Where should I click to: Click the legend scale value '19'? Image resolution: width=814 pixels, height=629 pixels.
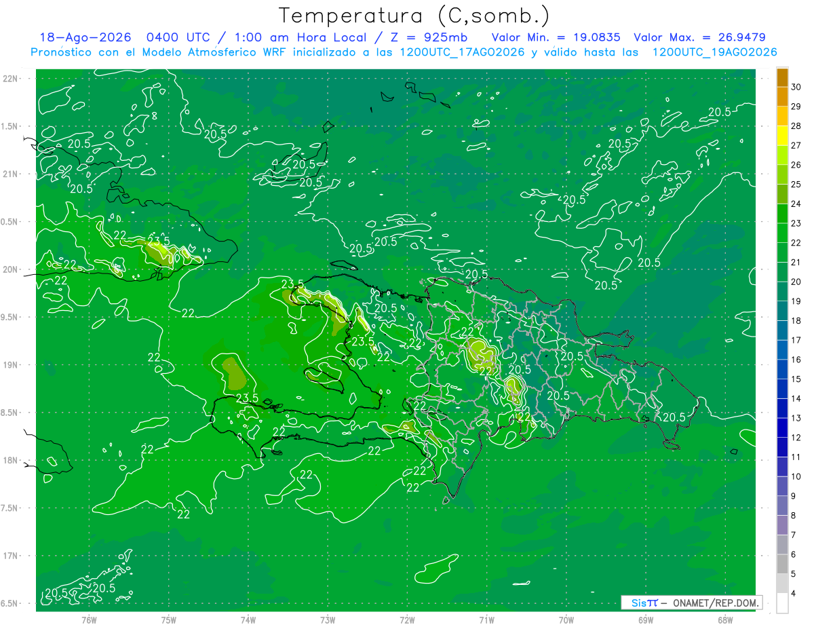point(796,301)
